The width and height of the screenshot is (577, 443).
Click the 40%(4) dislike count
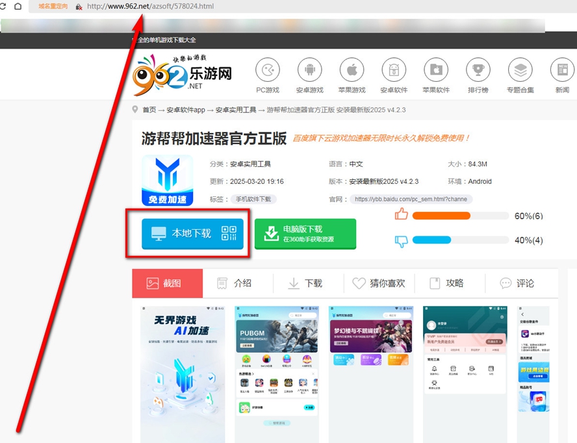point(528,240)
